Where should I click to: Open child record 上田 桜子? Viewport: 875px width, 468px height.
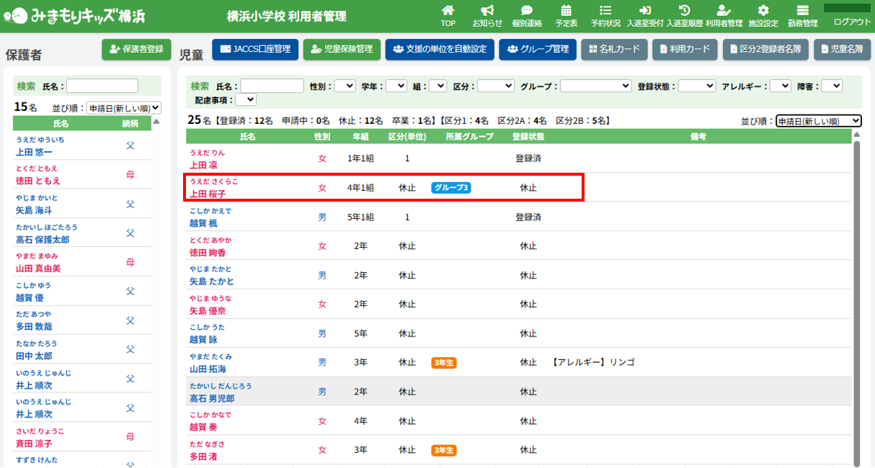point(208,194)
